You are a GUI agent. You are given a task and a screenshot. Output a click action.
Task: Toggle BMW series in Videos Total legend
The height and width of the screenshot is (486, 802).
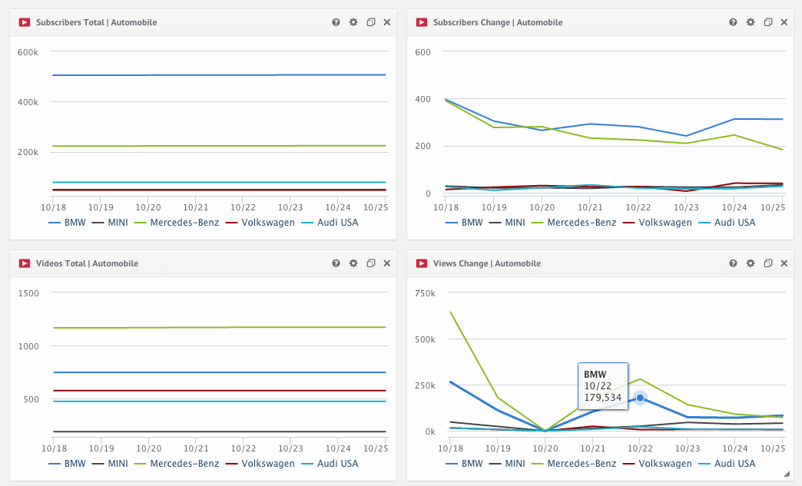click(x=67, y=464)
